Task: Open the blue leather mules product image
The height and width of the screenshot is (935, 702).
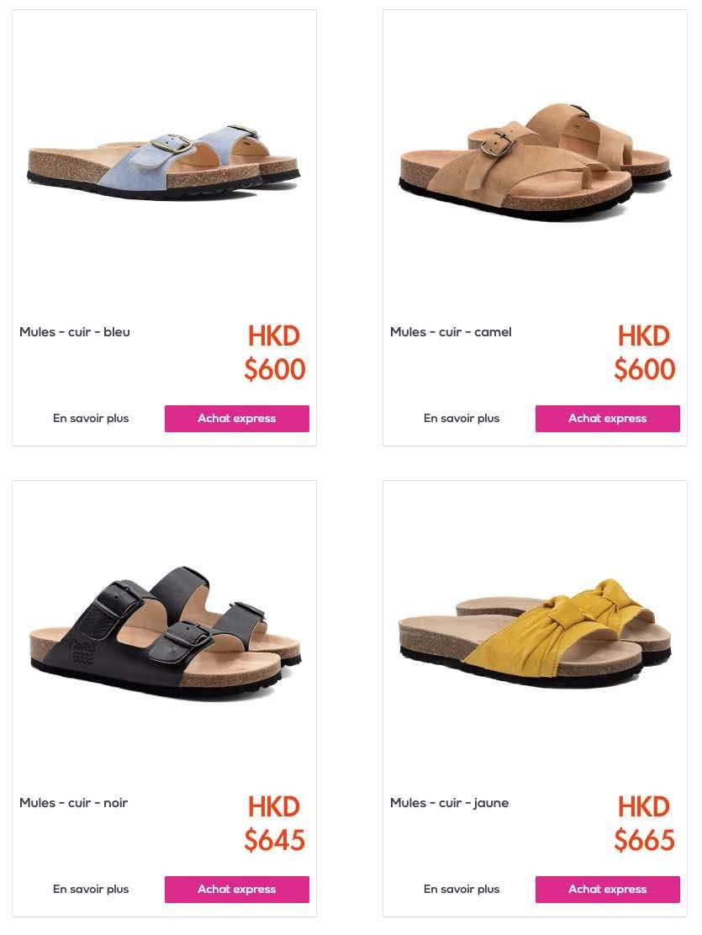Action: point(164,162)
